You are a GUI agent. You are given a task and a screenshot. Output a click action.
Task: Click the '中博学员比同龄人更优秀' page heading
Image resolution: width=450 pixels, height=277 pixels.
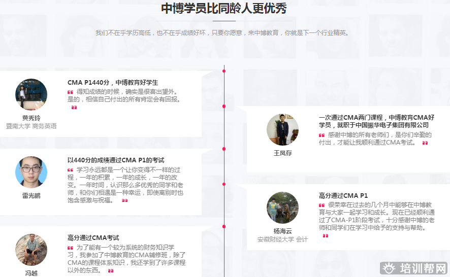click(224, 9)
